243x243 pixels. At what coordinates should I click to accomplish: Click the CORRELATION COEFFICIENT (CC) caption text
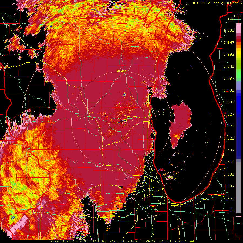[85, 241]
